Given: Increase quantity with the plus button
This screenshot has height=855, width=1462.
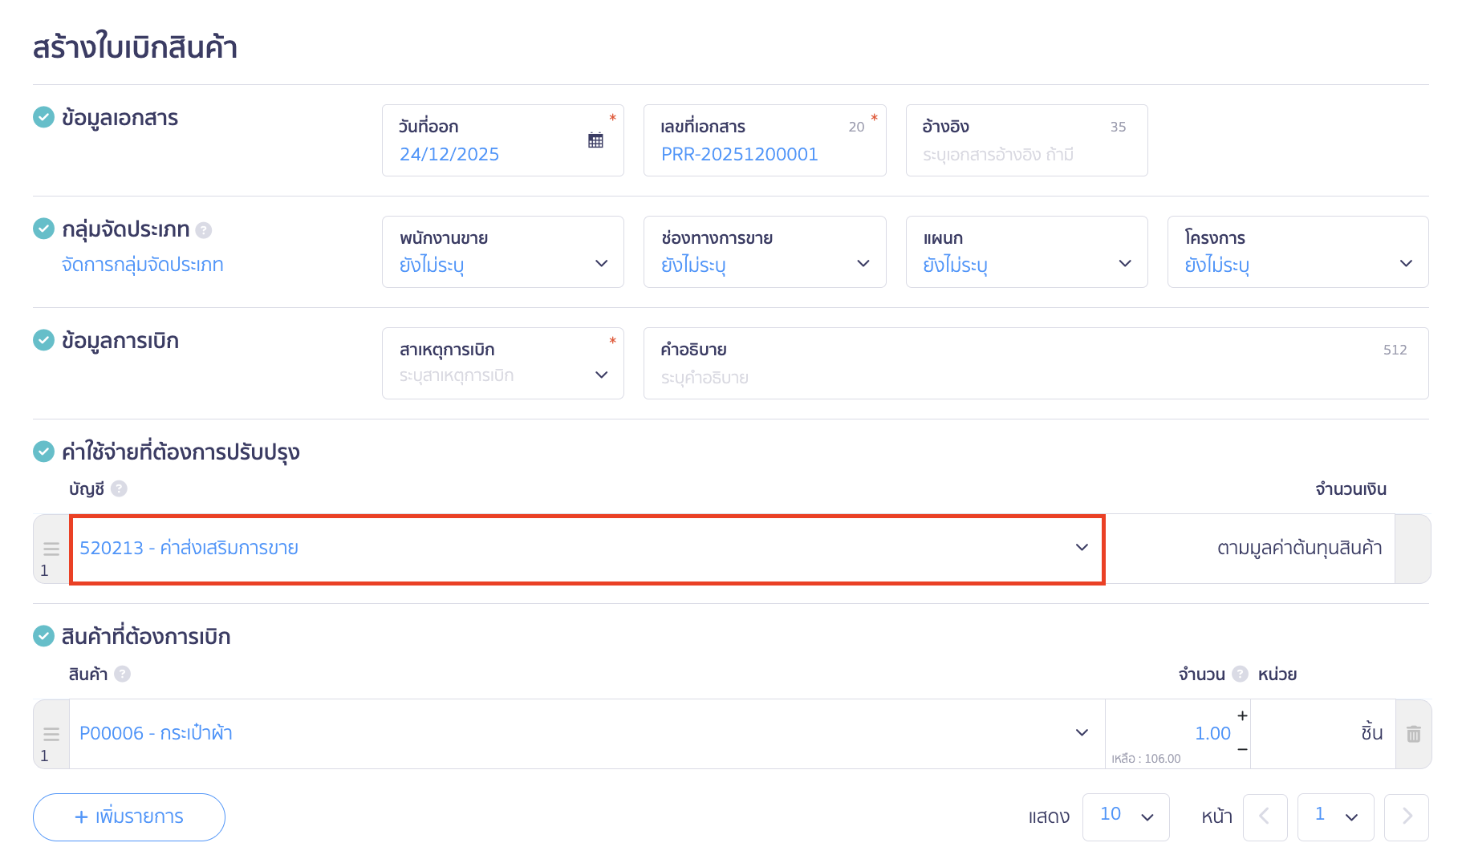Looking at the screenshot, I should (1242, 715).
